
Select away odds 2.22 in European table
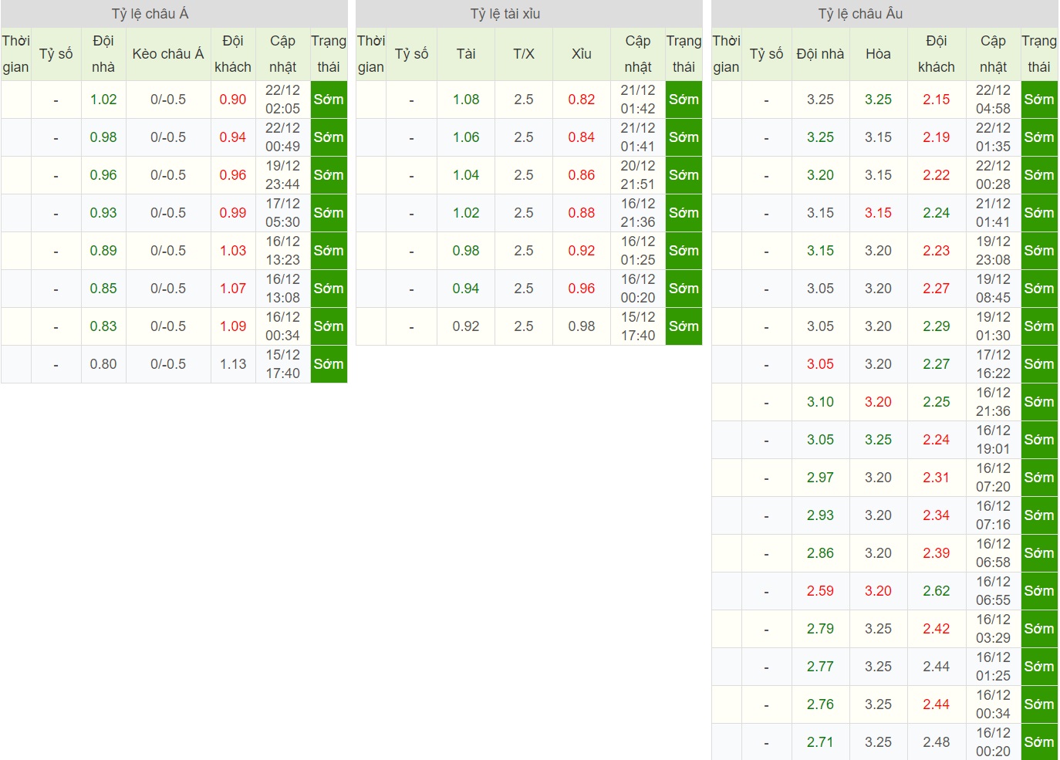(937, 175)
